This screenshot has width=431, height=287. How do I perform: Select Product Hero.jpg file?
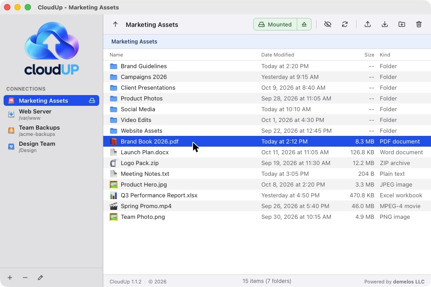267,185
